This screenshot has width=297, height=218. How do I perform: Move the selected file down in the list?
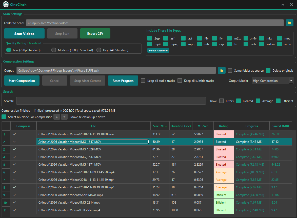pyautogui.click(x=64, y=117)
